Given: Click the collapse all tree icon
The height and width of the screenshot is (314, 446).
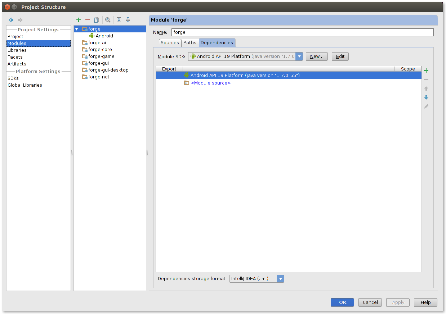Looking at the screenshot, I should (x=128, y=20).
